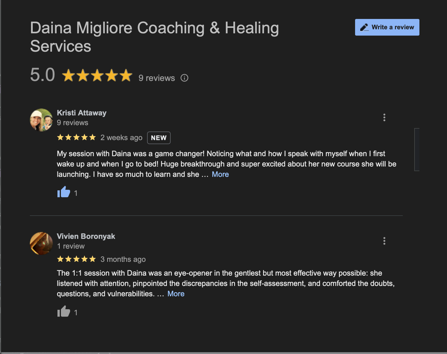Click the NEW badge on Kristi's review
The width and height of the screenshot is (447, 354).
[x=159, y=138]
